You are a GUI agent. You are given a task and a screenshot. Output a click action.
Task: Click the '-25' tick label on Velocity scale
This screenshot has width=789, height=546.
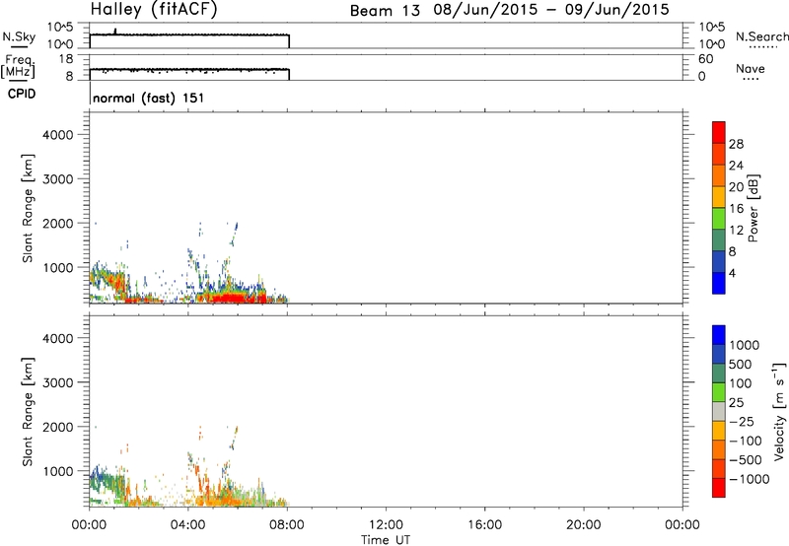[x=741, y=421]
